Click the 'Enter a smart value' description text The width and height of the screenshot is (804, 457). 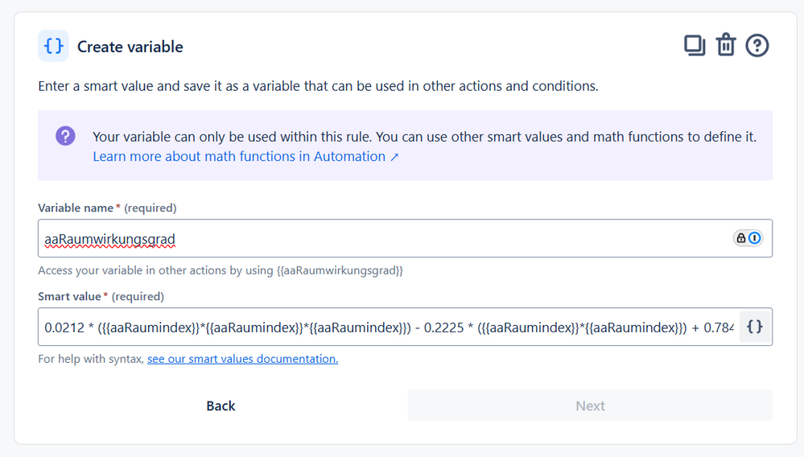click(x=318, y=86)
